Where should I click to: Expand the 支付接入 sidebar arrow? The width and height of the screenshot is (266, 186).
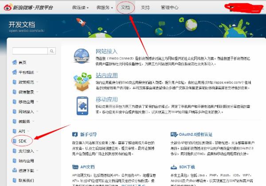tap(37, 151)
